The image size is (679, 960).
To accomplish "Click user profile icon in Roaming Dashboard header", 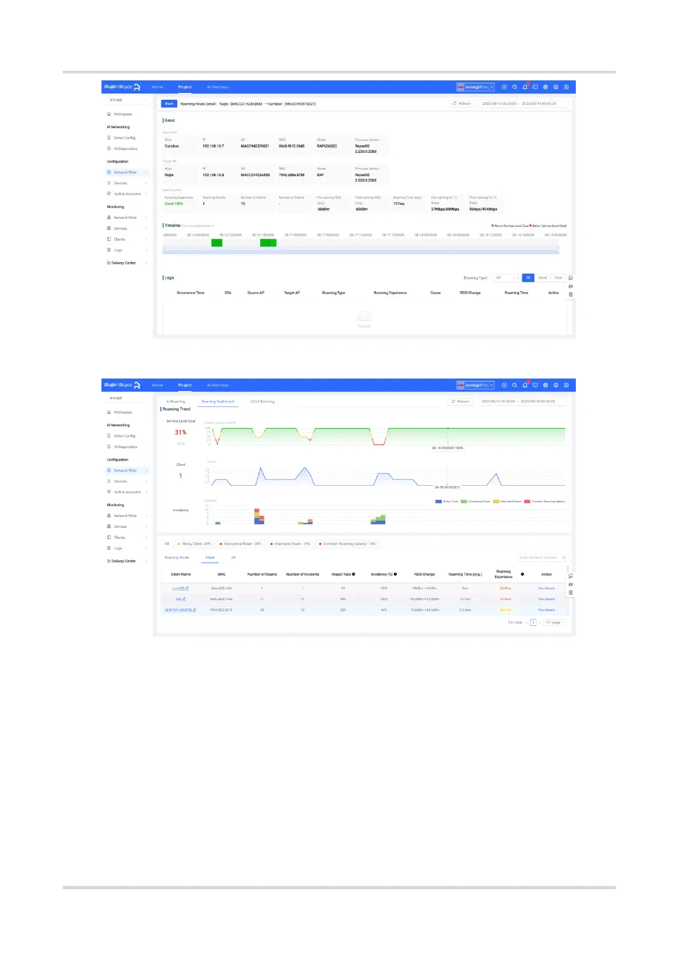I will coord(566,385).
